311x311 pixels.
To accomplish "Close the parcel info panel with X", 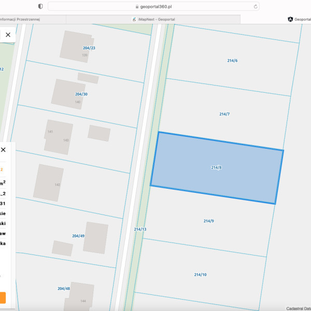I will (x=3, y=150).
